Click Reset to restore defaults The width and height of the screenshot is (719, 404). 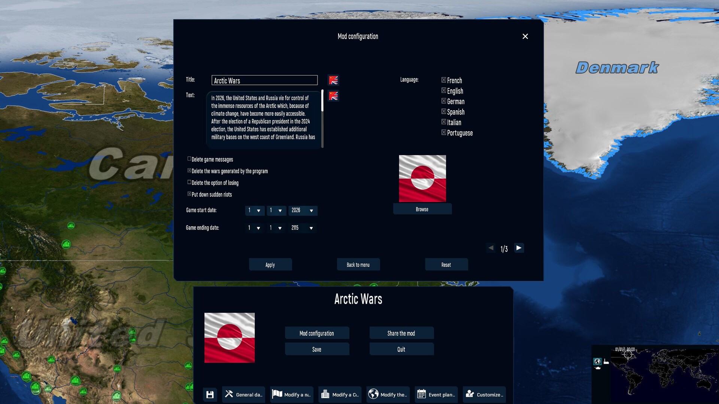tap(446, 264)
